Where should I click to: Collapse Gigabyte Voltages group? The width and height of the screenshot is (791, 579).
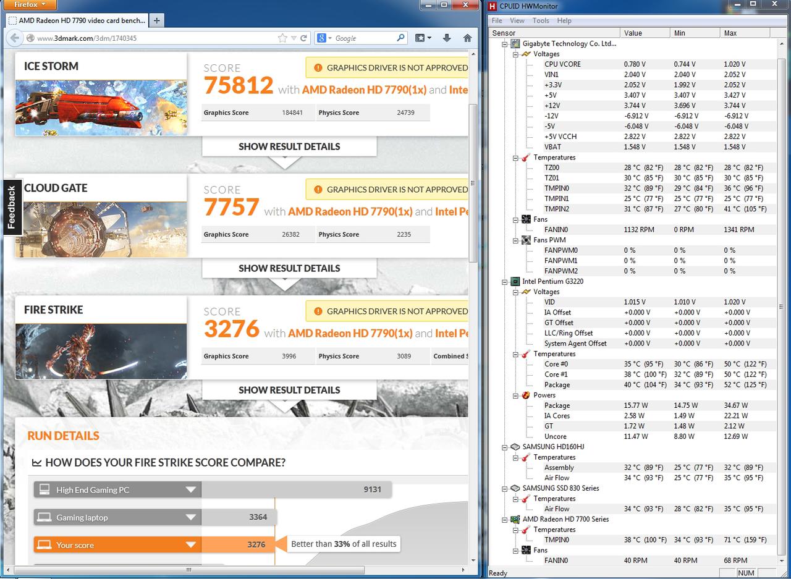click(515, 54)
